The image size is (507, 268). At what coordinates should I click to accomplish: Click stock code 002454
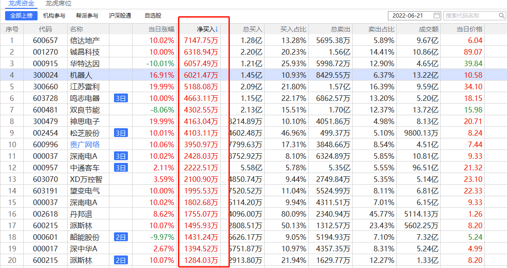coord(45,133)
